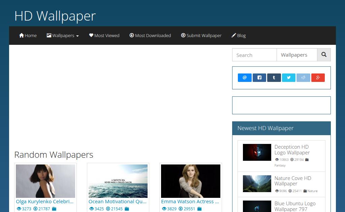Image resolution: width=345 pixels, height=212 pixels.
Task: Click the 29551 download count
Action: (x=189, y=209)
